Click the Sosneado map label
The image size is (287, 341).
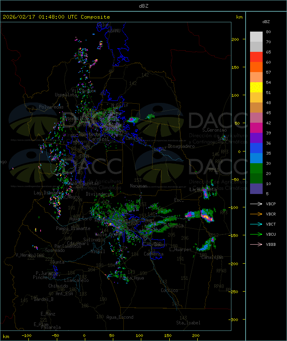pos(55,250)
